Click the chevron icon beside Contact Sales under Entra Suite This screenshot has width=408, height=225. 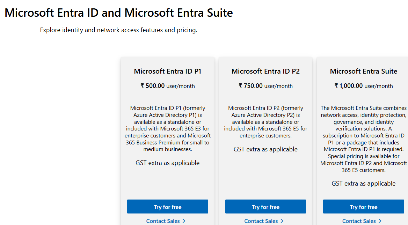380,221
